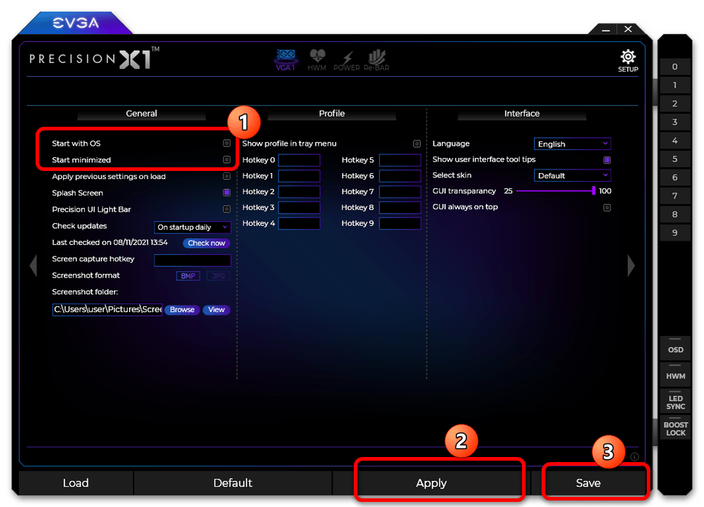Go to the previous page with left arrow
The image size is (704, 507).
[x=33, y=266]
